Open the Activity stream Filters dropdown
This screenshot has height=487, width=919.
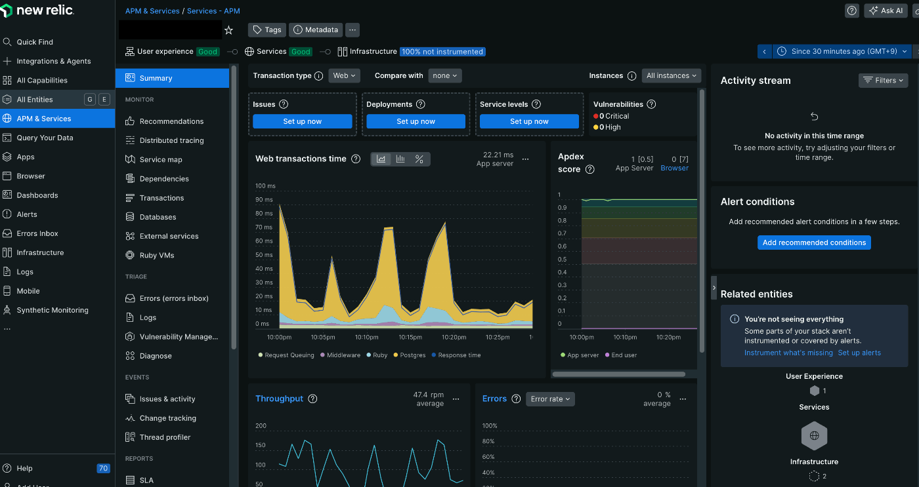click(x=884, y=81)
